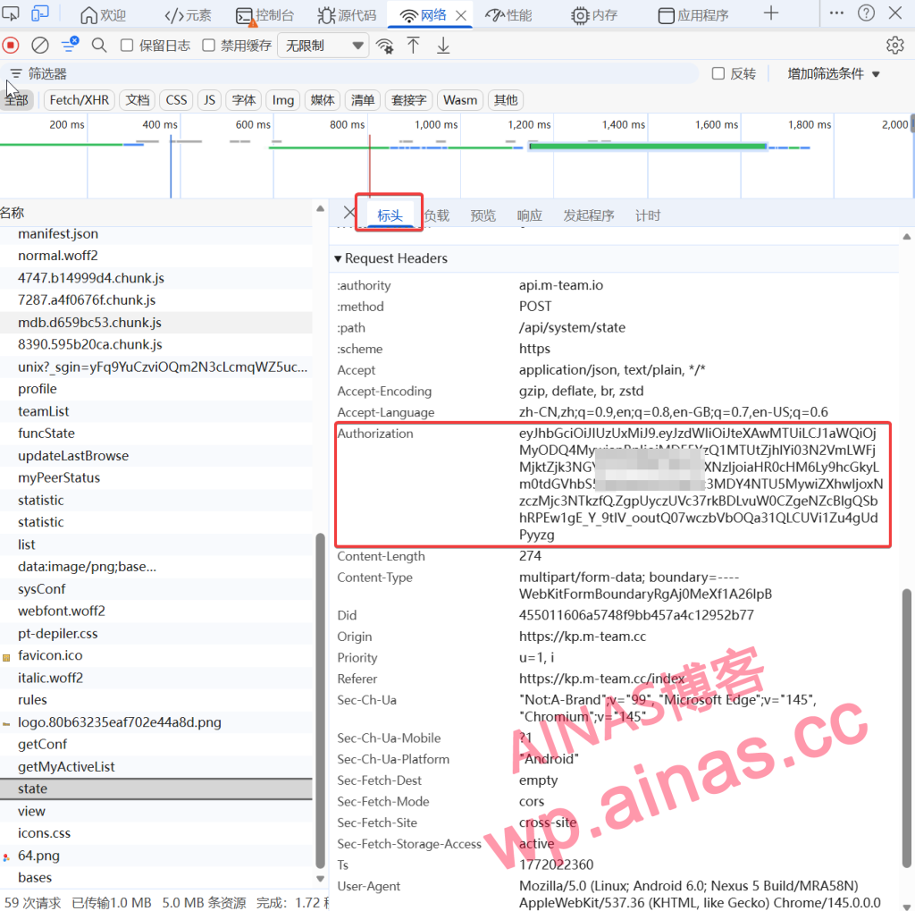Filter requests by 媒体
Screen dimensions: 915x911
[323, 100]
